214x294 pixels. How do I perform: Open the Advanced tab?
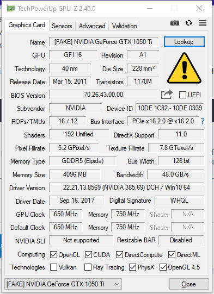click(x=92, y=26)
